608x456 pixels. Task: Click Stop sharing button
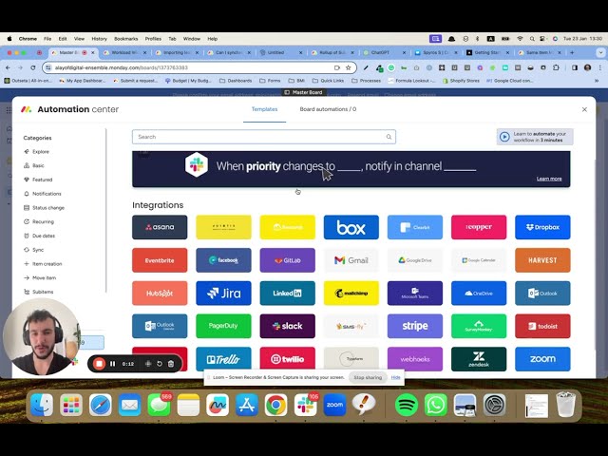tap(368, 377)
